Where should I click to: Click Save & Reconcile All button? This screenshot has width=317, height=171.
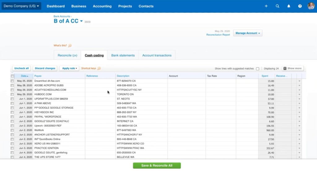click(157, 165)
